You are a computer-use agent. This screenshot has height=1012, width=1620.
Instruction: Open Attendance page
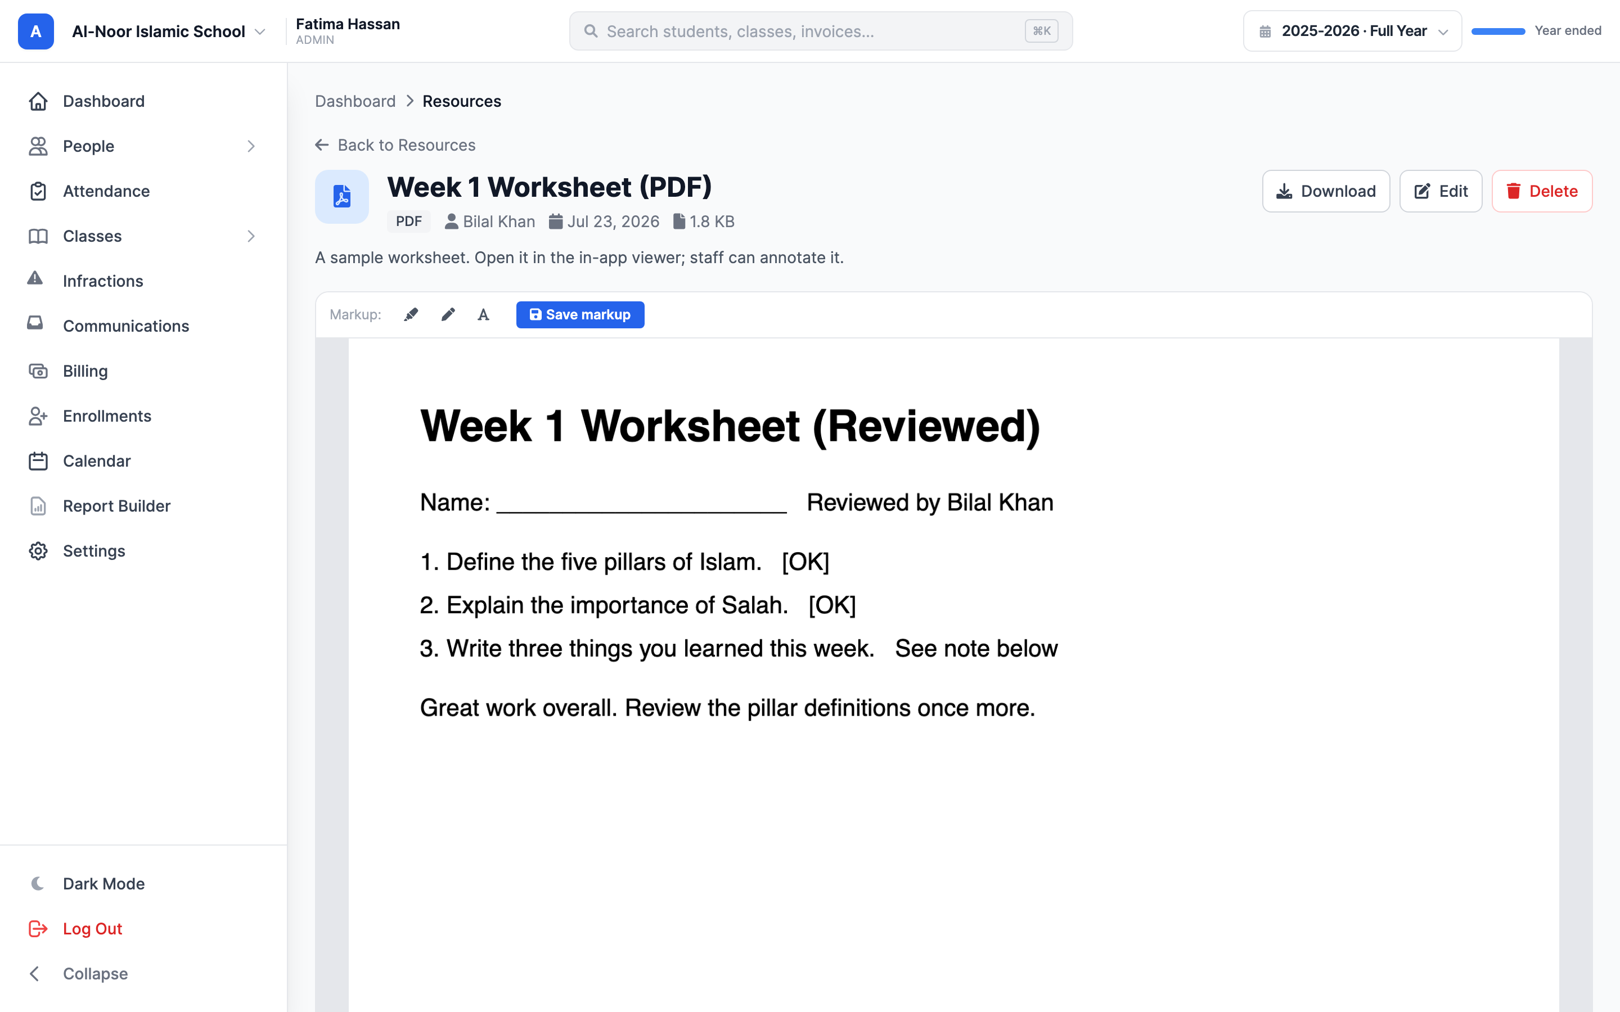click(143, 191)
